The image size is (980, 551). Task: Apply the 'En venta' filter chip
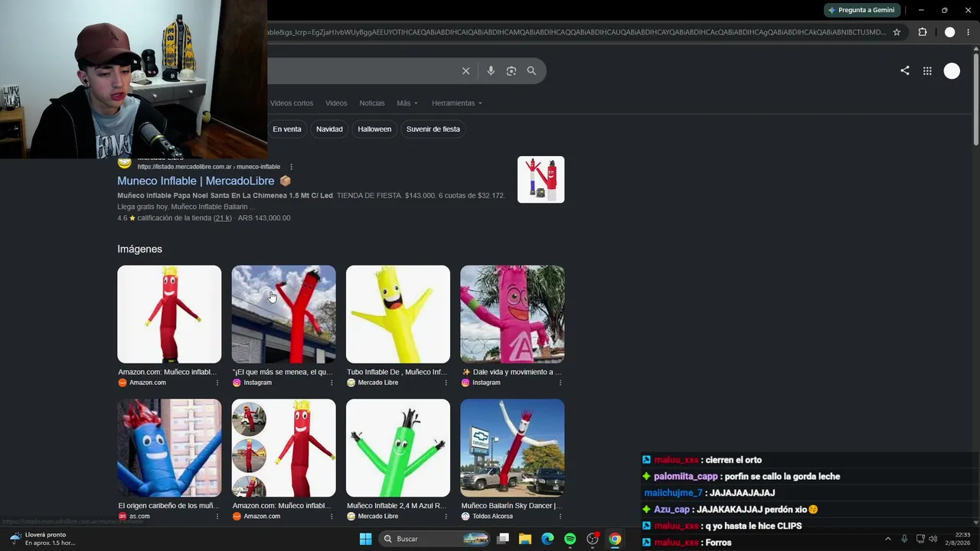point(287,129)
